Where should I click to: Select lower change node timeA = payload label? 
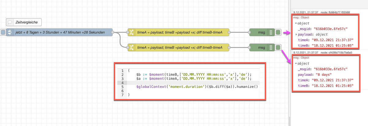[x=180, y=47]
